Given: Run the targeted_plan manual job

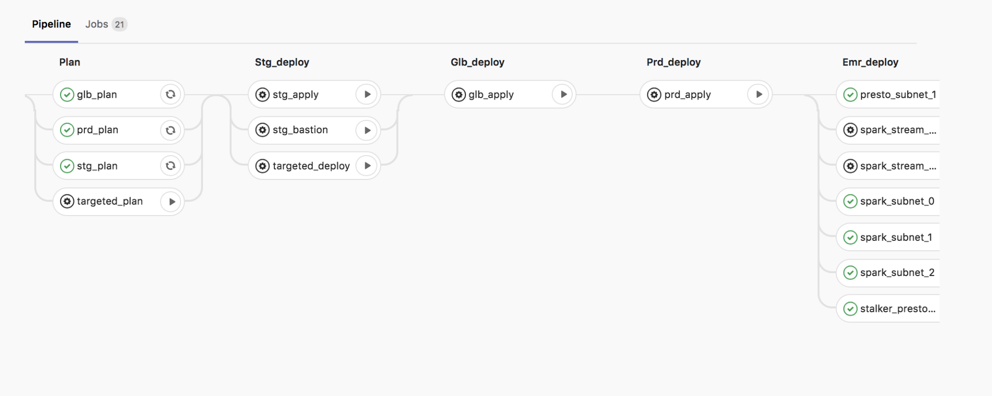Looking at the screenshot, I should pyautogui.click(x=172, y=202).
